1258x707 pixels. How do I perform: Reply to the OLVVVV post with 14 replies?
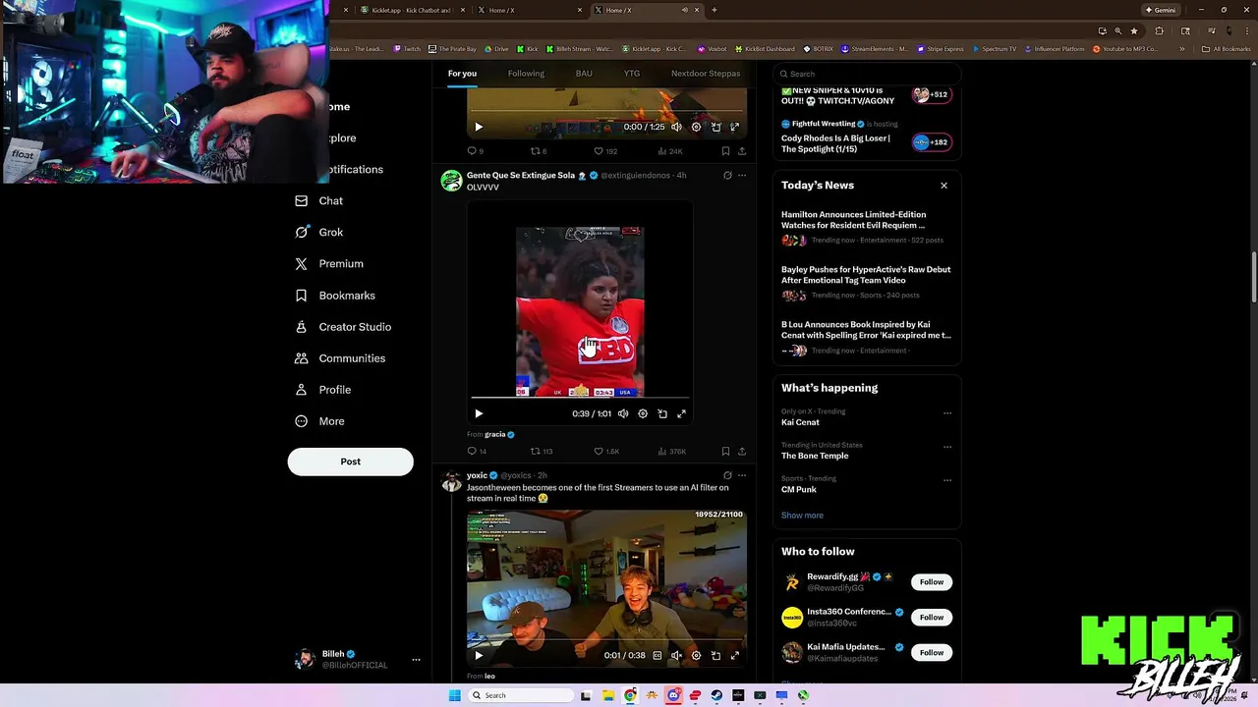(477, 452)
